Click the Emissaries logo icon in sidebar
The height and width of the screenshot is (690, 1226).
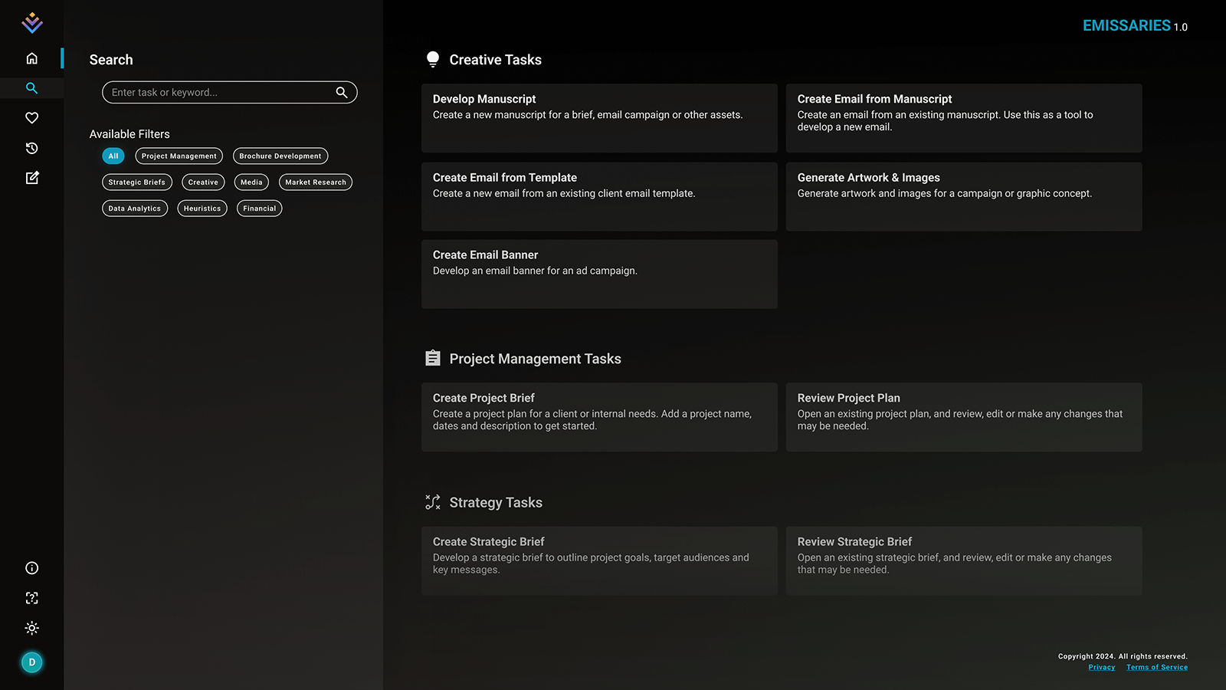(31, 23)
